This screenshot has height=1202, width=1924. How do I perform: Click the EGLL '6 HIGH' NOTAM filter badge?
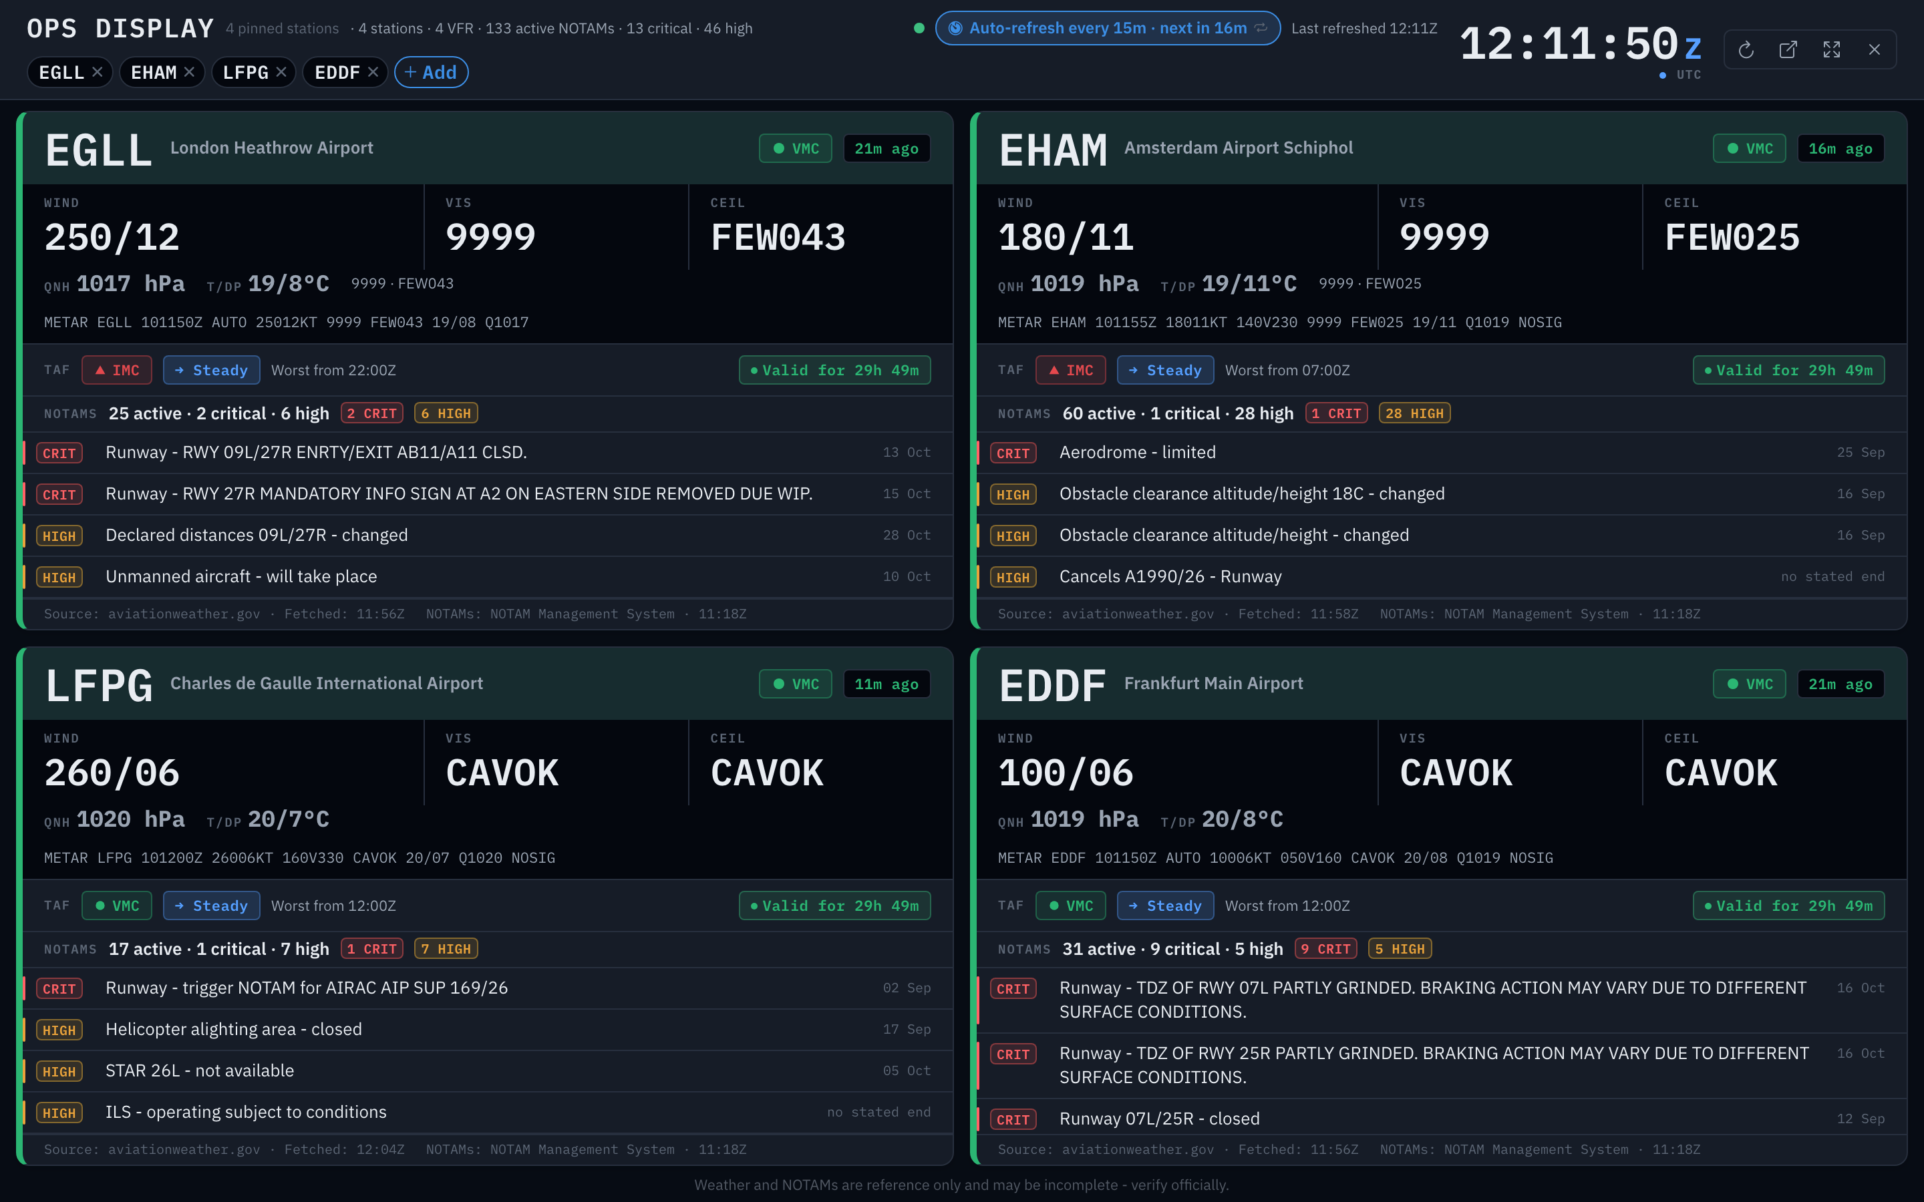pos(446,413)
